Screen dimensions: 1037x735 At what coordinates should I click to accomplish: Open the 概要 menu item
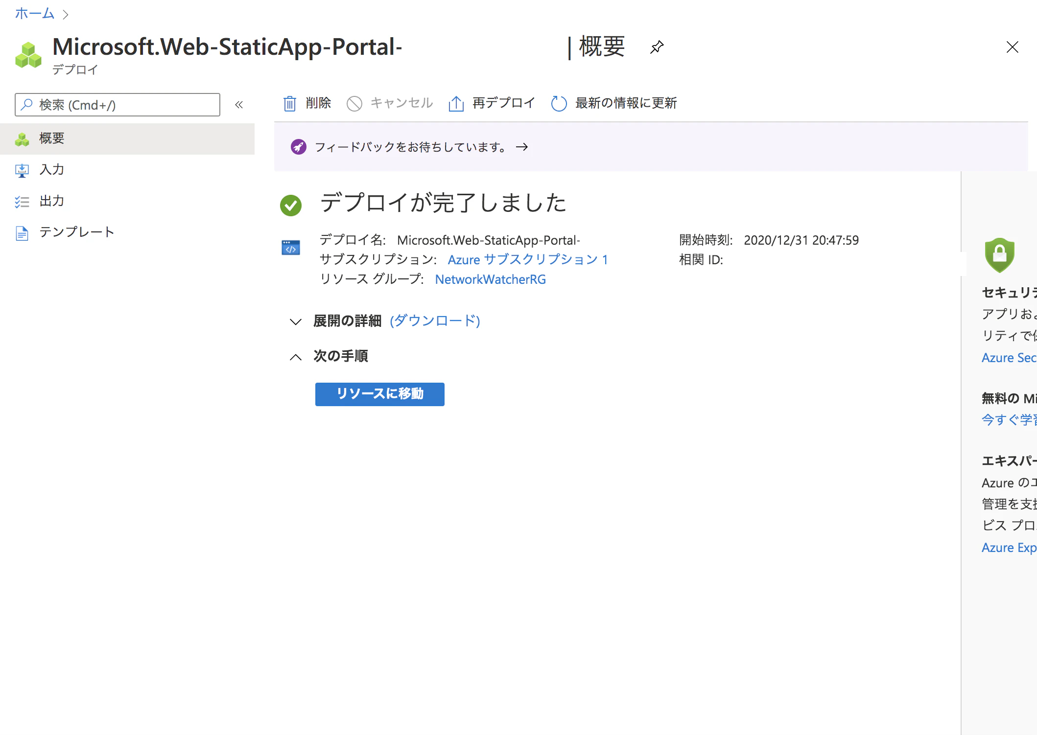tap(127, 138)
